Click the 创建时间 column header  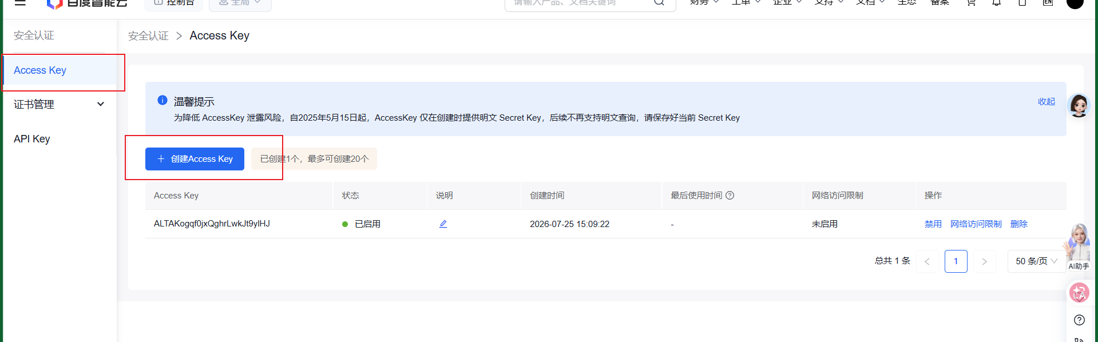[x=547, y=196]
